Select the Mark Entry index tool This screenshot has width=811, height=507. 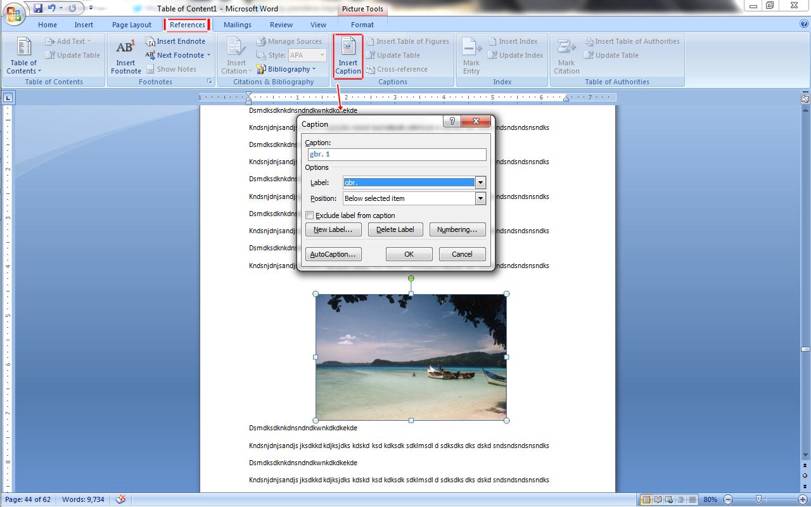pos(470,56)
